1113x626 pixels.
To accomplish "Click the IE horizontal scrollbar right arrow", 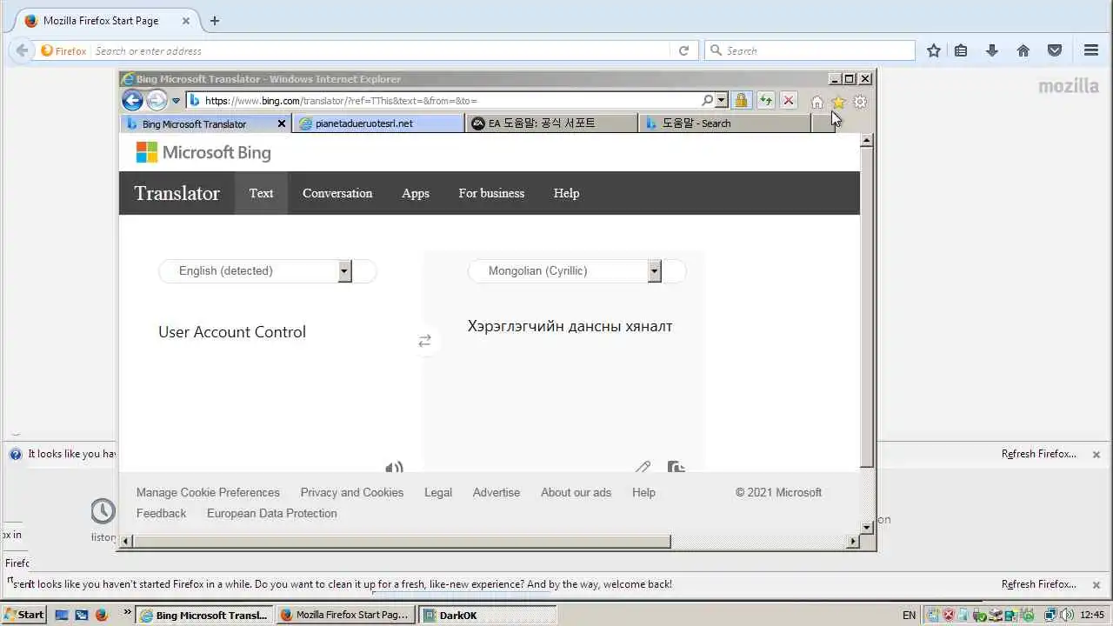I will (x=853, y=541).
